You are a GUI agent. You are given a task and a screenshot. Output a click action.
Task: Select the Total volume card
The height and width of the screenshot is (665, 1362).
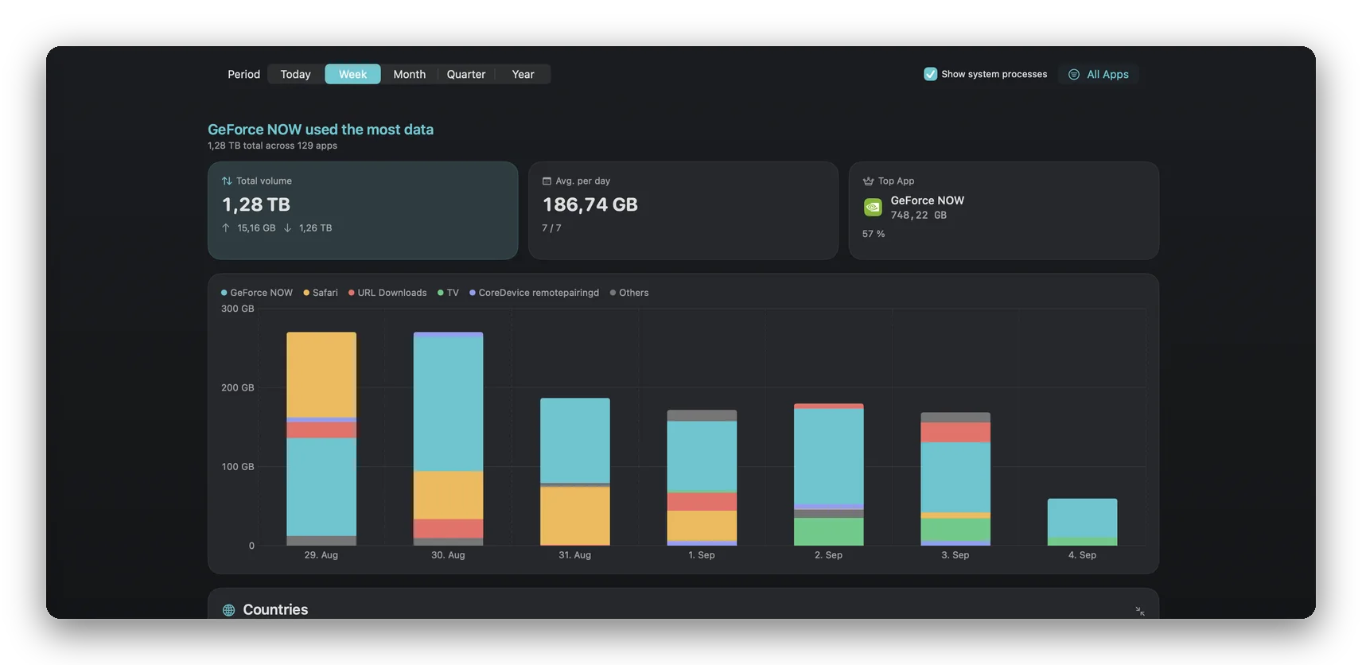click(363, 211)
